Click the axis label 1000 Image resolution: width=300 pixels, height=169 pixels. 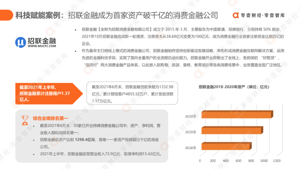(x=264, y=161)
